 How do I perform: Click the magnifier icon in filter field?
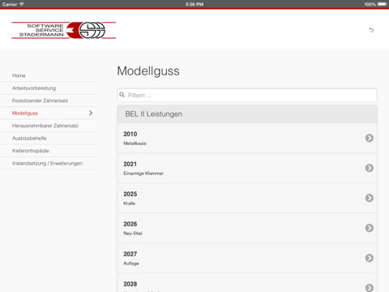coord(122,95)
